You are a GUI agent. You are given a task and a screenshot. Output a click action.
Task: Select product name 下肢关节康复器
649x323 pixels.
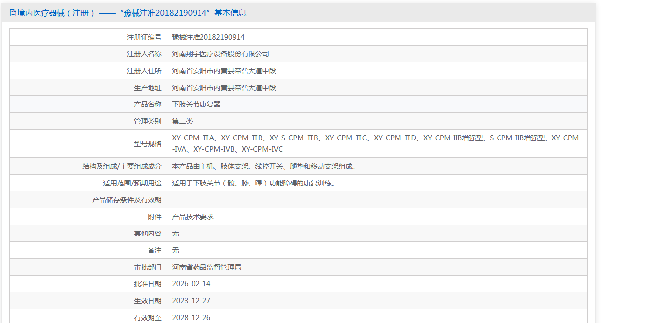click(x=196, y=104)
